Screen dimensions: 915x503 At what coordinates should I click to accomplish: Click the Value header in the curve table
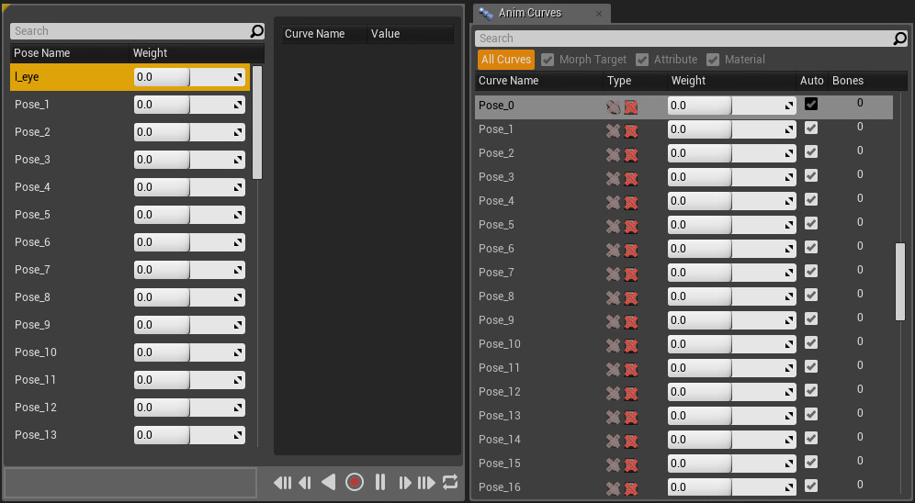411,34
